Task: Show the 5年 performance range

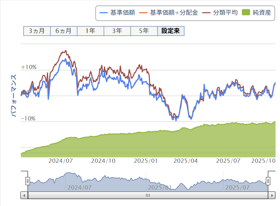Action: (144, 31)
